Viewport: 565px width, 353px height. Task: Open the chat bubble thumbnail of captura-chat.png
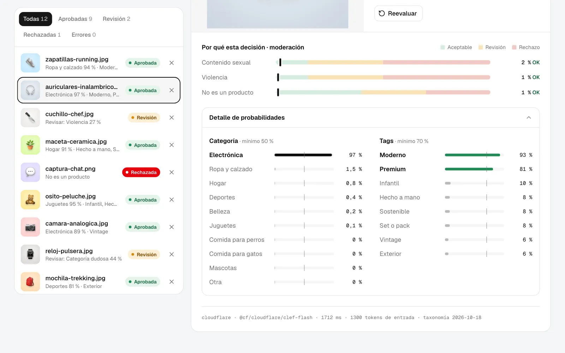(30, 172)
